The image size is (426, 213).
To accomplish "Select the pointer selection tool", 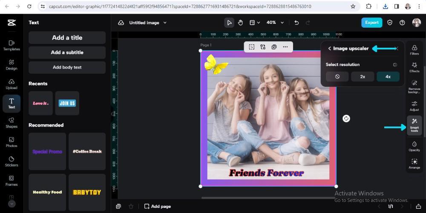I will (229, 23).
